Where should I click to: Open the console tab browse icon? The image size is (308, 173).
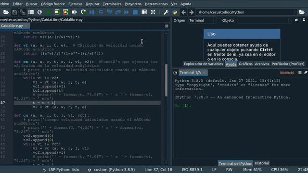175,73
